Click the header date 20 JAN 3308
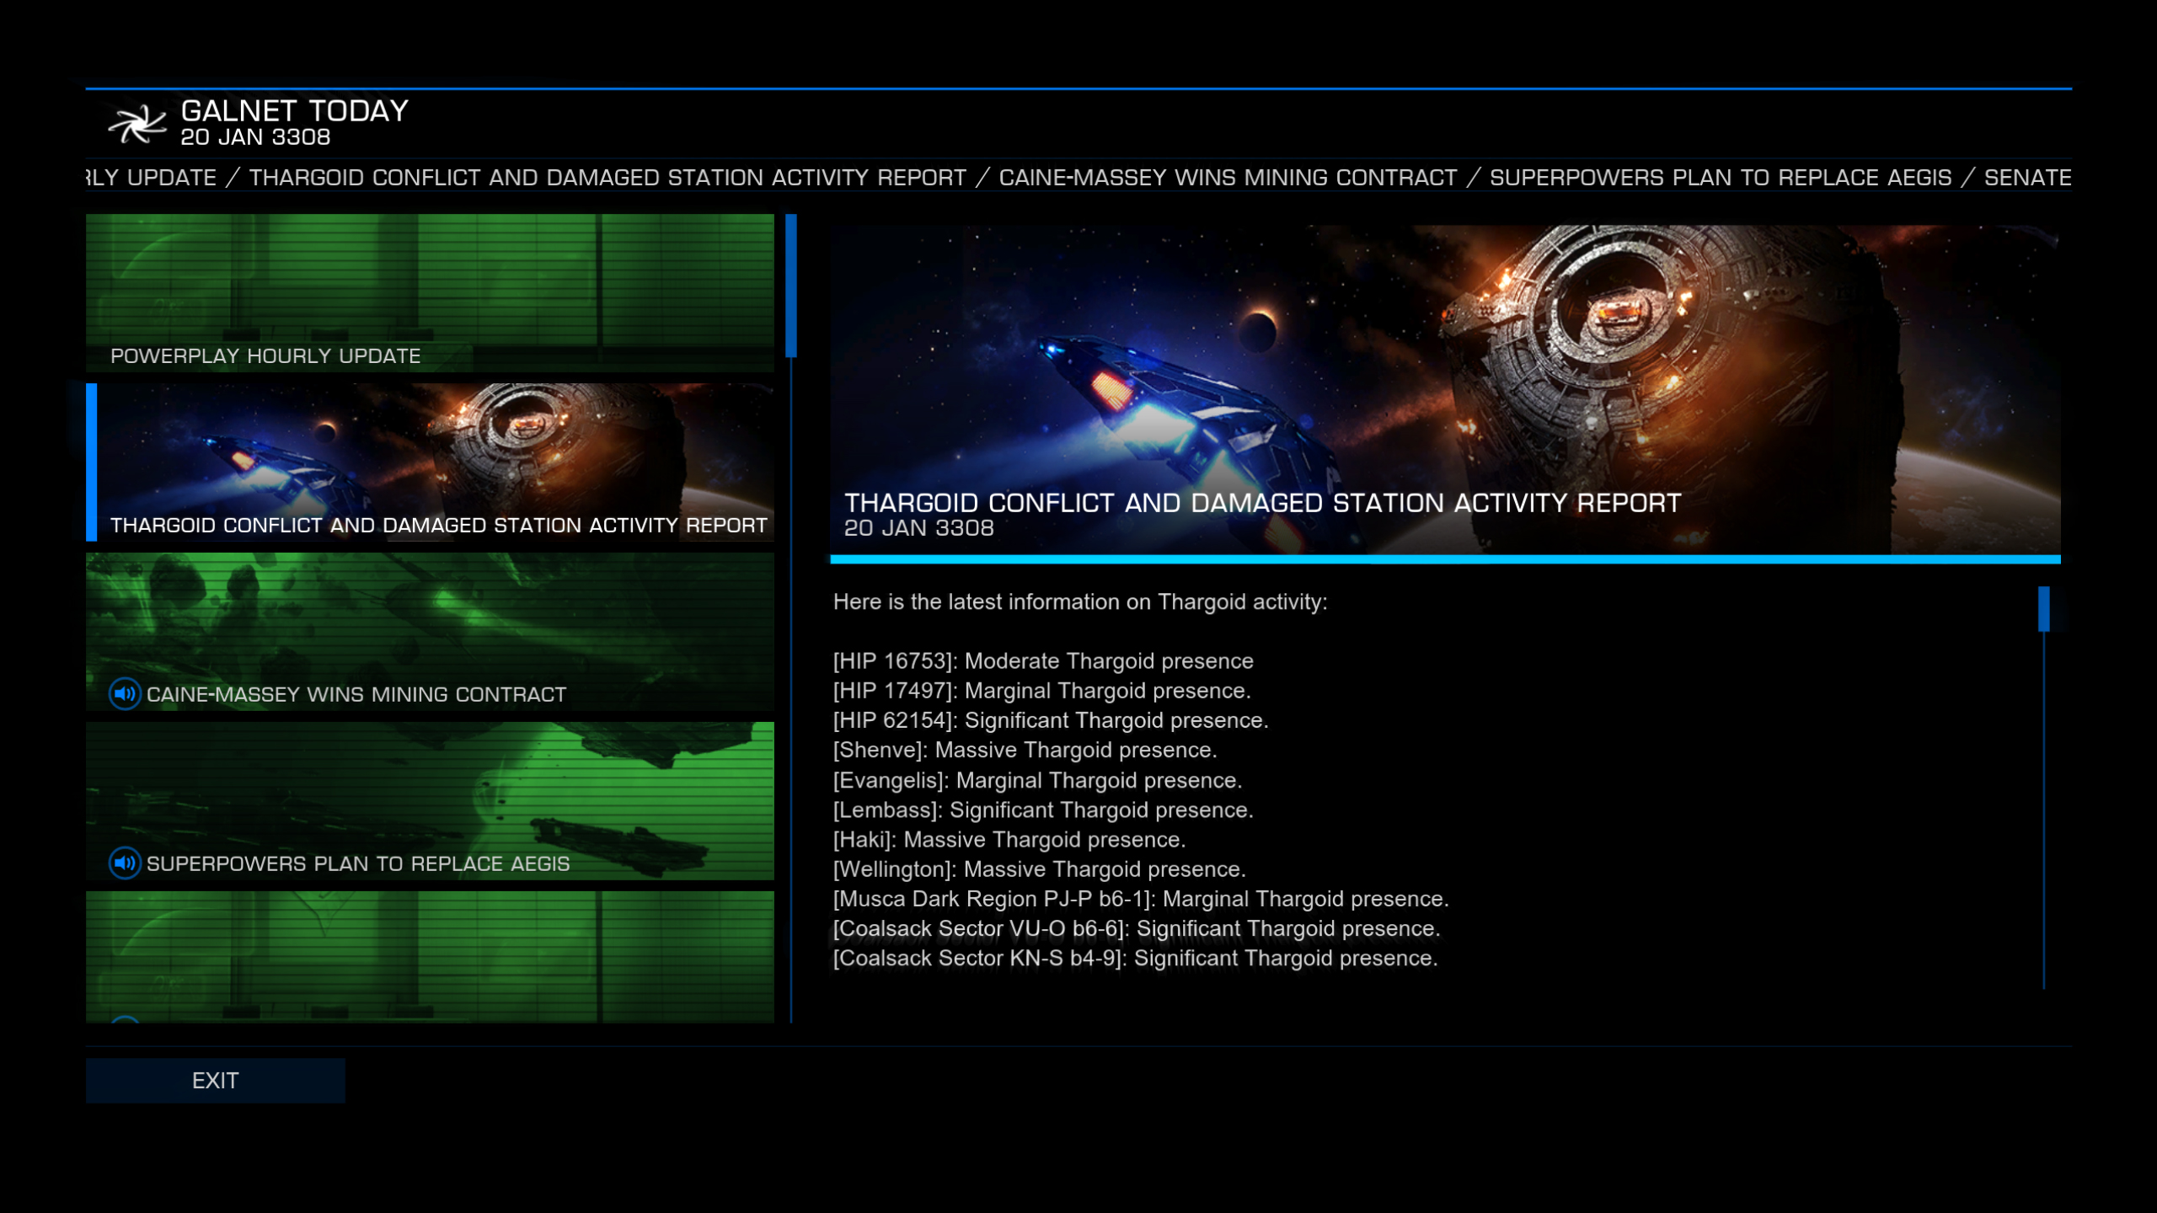 click(255, 137)
